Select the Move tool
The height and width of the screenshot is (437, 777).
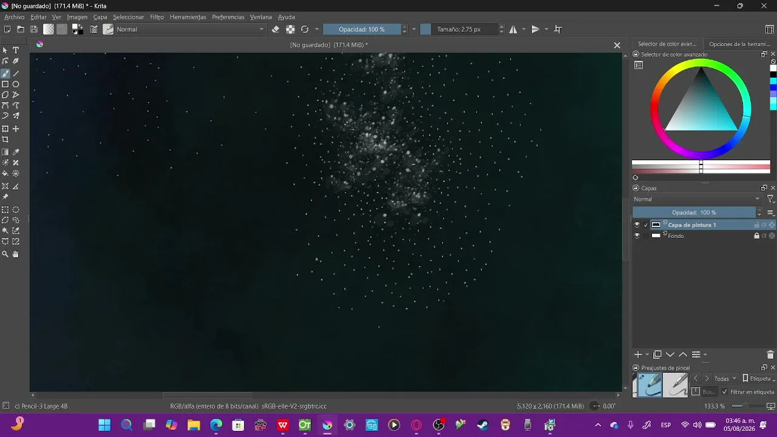(16, 129)
